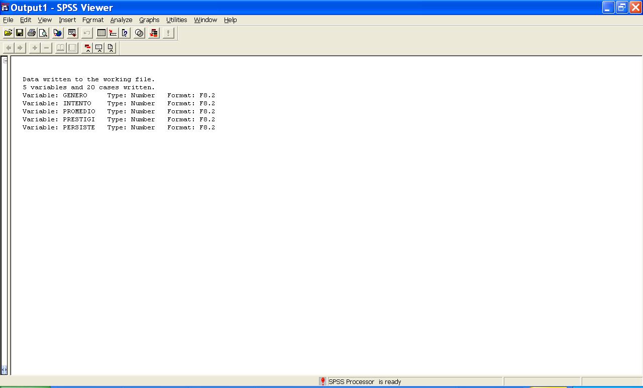This screenshot has width=643, height=388.
Task: Click the Promote left arrow icon
Action: point(9,48)
